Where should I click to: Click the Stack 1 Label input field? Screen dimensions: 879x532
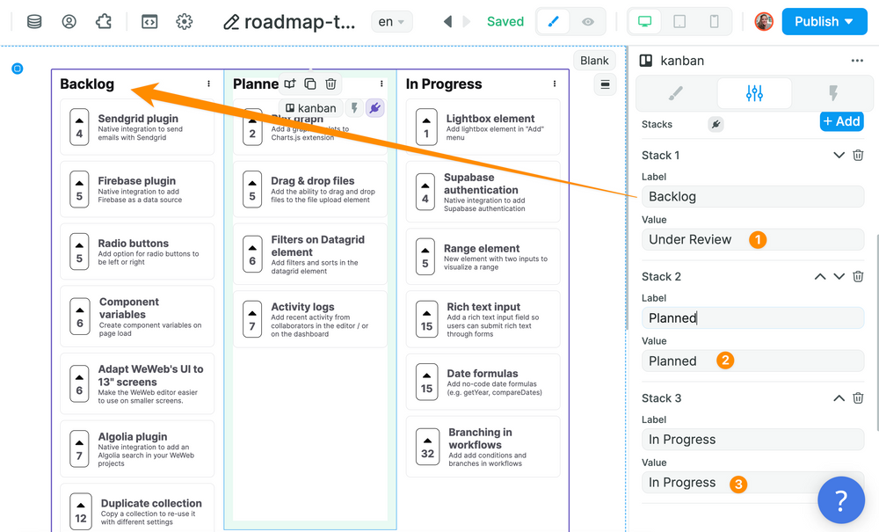(752, 196)
